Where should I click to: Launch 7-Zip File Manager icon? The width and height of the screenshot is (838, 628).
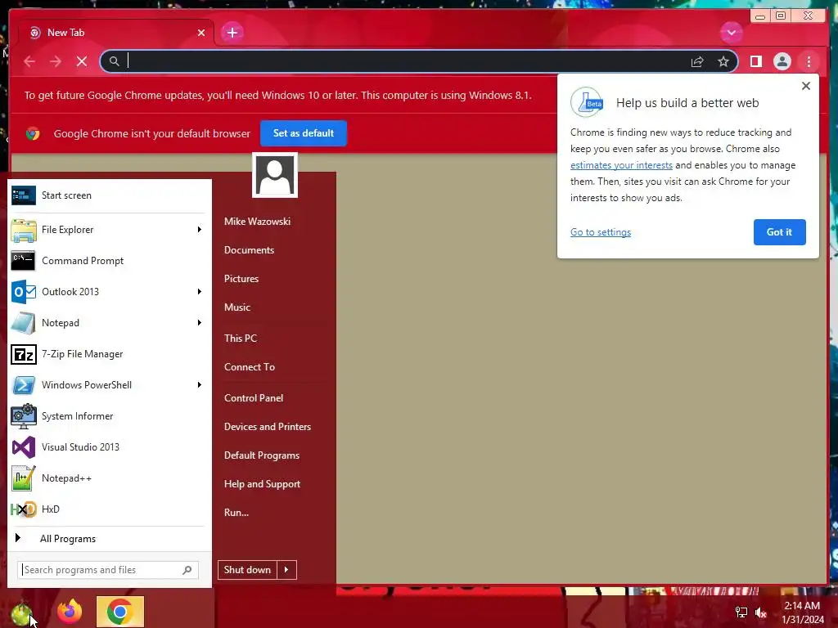coord(24,354)
